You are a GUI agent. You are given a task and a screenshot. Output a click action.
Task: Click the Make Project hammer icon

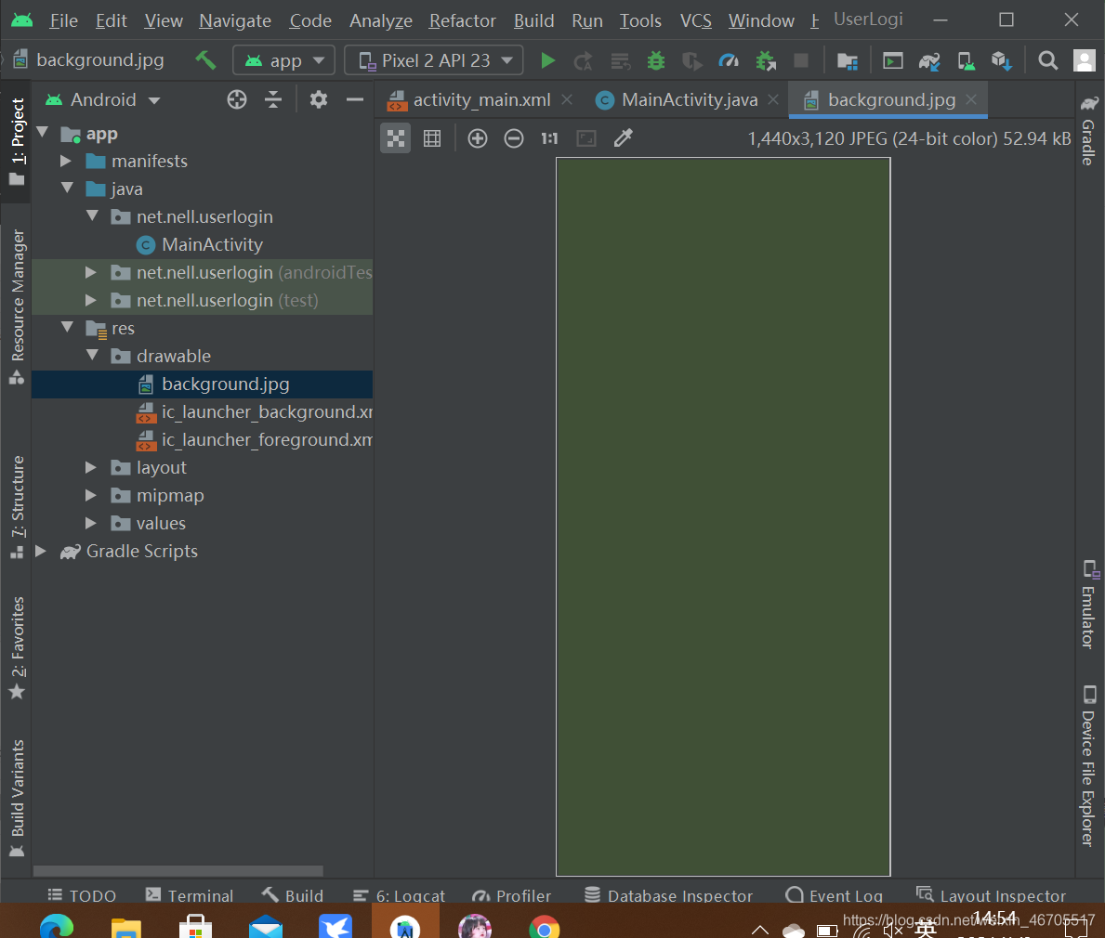coord(205,60)
